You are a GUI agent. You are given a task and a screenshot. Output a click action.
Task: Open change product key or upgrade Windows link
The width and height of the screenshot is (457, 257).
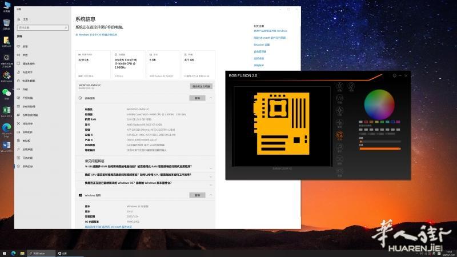pos(270,31)
